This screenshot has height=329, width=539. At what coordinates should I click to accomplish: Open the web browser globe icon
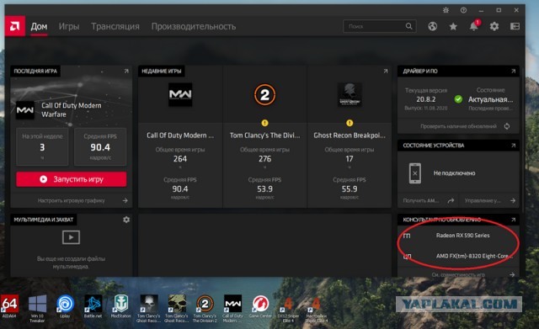point(432,26)
